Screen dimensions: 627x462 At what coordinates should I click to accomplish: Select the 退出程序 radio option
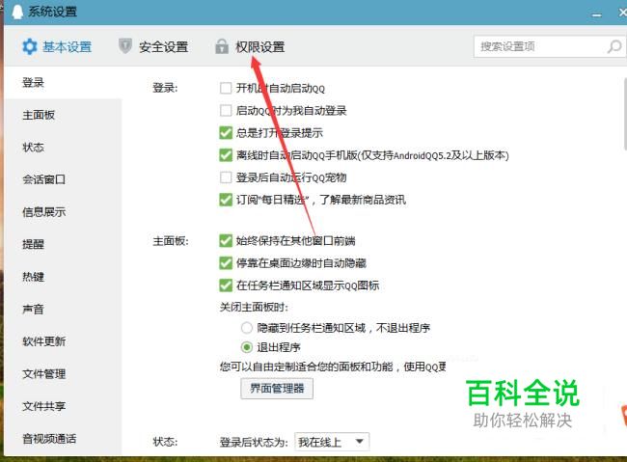[x=247, y=347]
